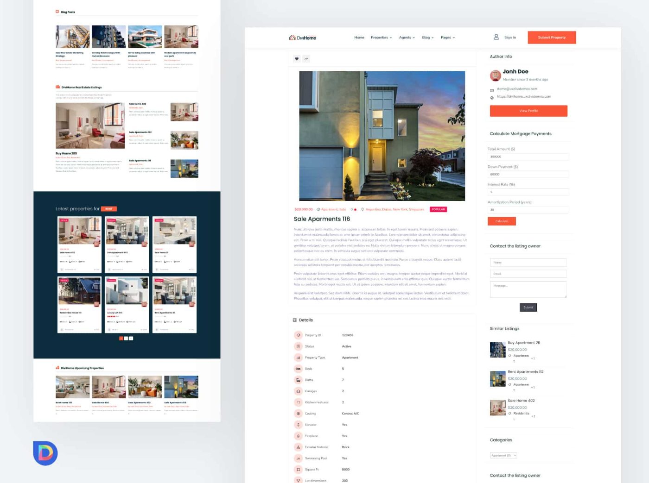Go to the Home menu item
649x483 pixels.
click(359, 38)
